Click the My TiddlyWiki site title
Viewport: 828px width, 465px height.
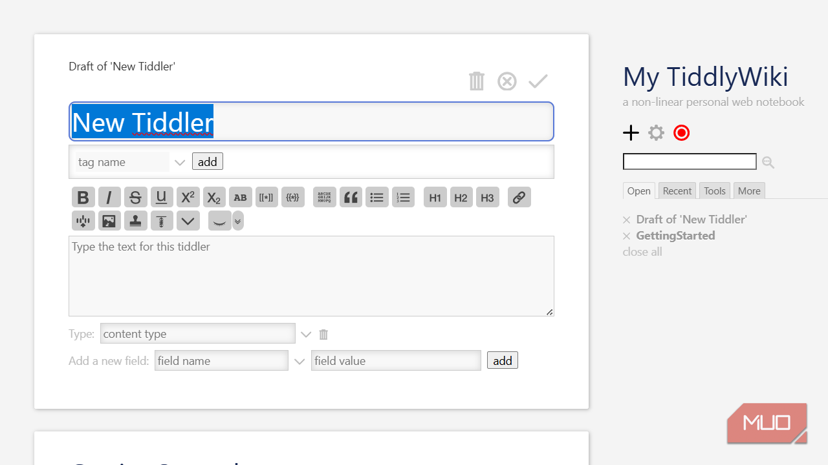(706, 77)
